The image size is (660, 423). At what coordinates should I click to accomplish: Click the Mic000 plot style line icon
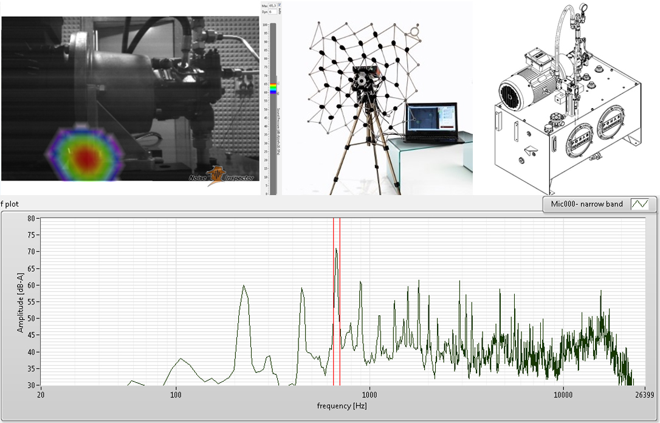coord(639,204)
